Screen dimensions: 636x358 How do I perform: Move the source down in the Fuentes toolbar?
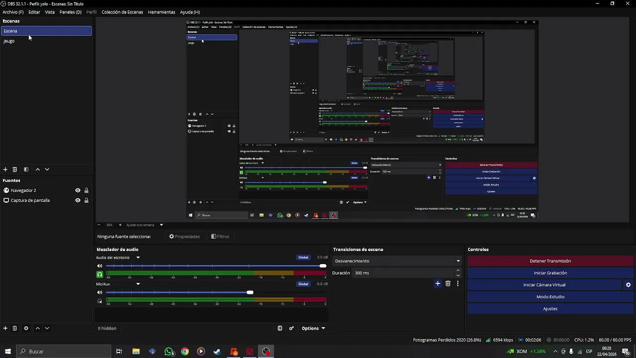pyautogui.click(x=47, y=328)
